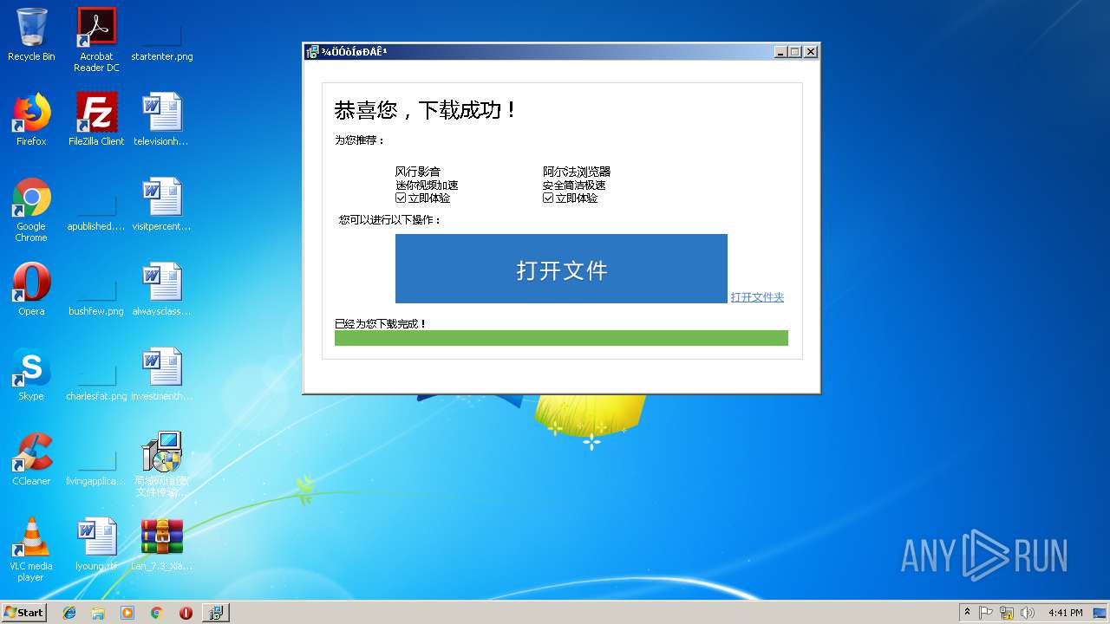Image resolution: width=1110 pixels, height=624 pixels.
Task: Launch Opera desktop shortcut
Action: tap(31, 290)
